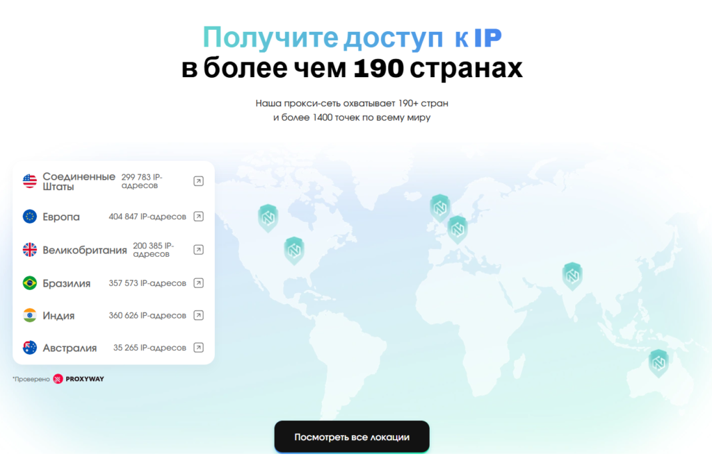The width and height of the screenshot is (712, 463).
Task: Click the 404 847 IP-адресов text
Action: tap(147, 217)
